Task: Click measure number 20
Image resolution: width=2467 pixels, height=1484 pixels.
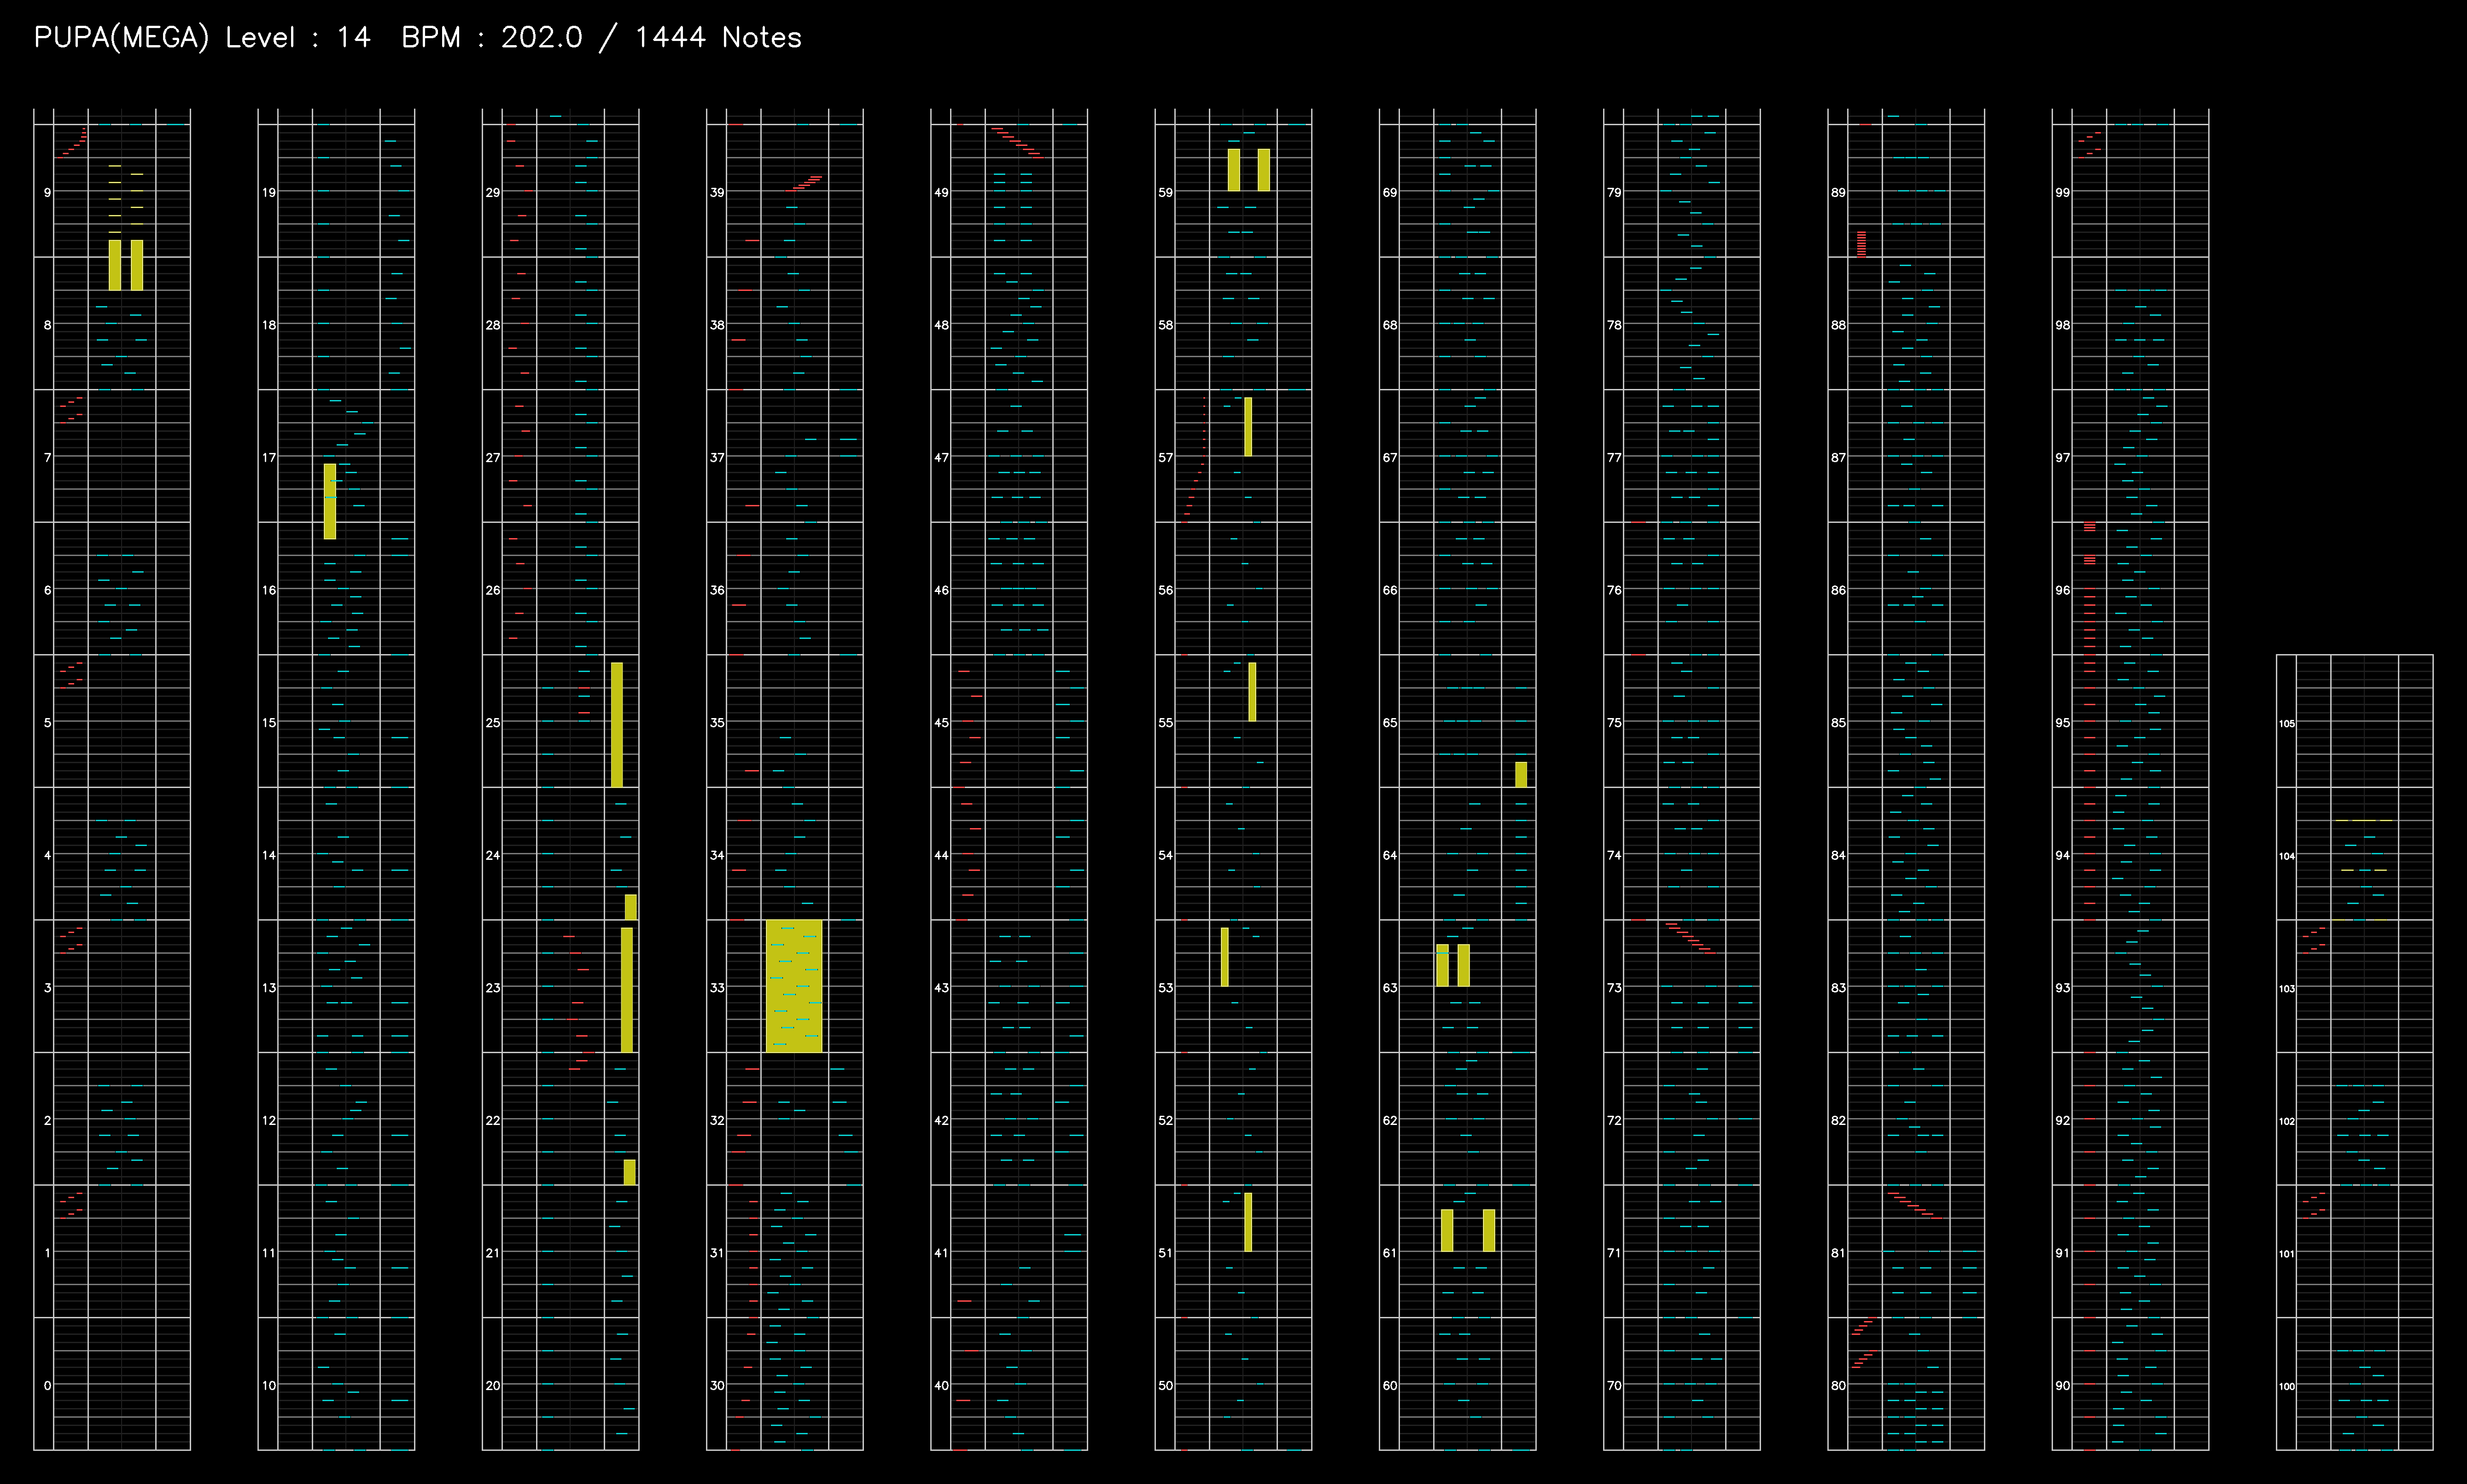Action: tap(493, 1385)
